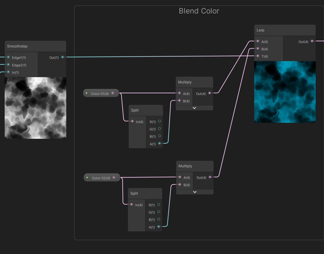The width and height of the screenshot is (324, 254).
Task: Select the lower Multiply node title
Action: [x=185, y=166]
